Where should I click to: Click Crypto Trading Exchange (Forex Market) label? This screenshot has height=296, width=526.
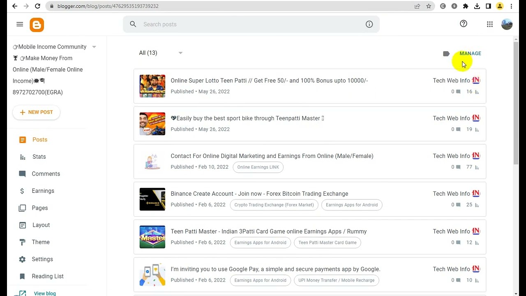click(274, 205)
